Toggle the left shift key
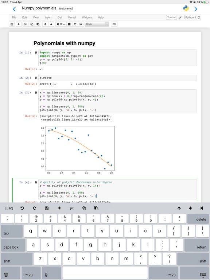 pos(17,259)
